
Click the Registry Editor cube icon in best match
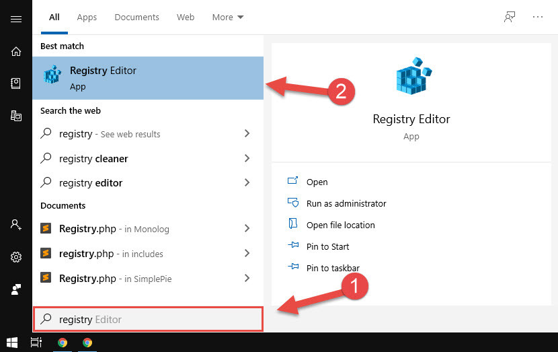tap(52, 75)
